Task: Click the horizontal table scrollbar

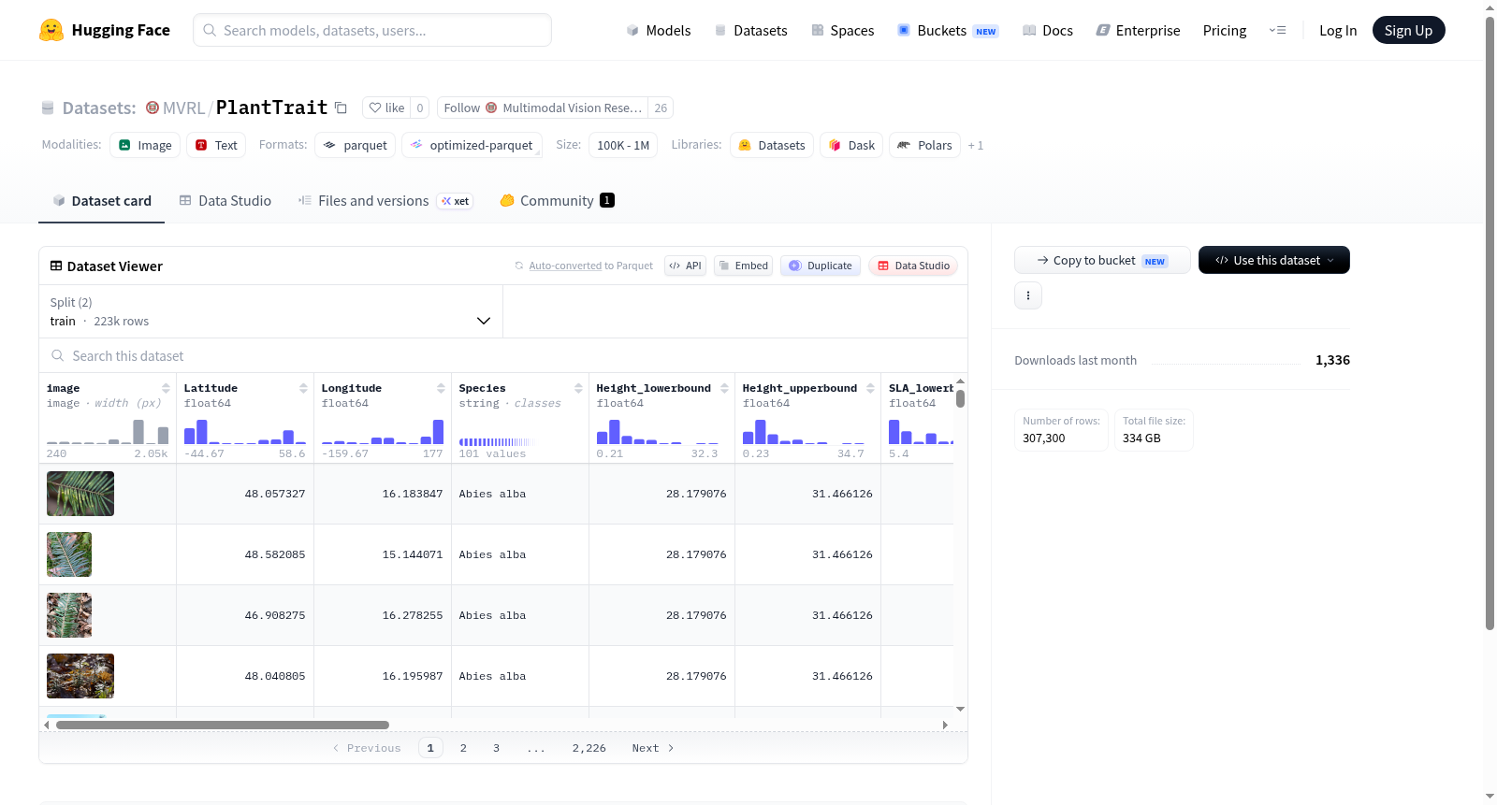Action: coord(223,725)
